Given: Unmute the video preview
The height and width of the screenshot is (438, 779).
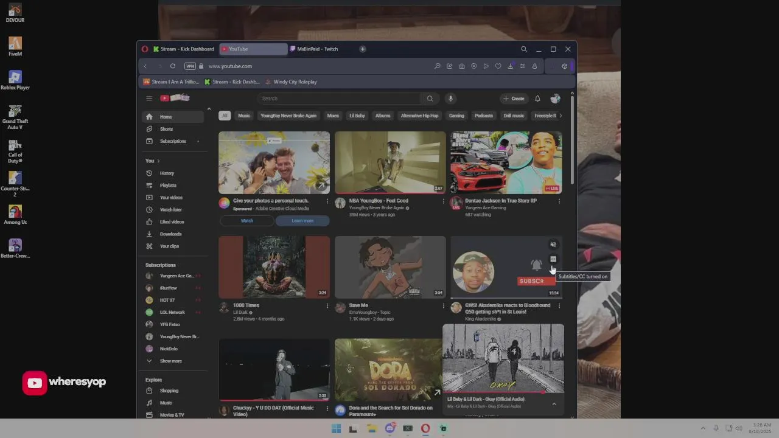Looking at the screenshot, I should 553,245.
